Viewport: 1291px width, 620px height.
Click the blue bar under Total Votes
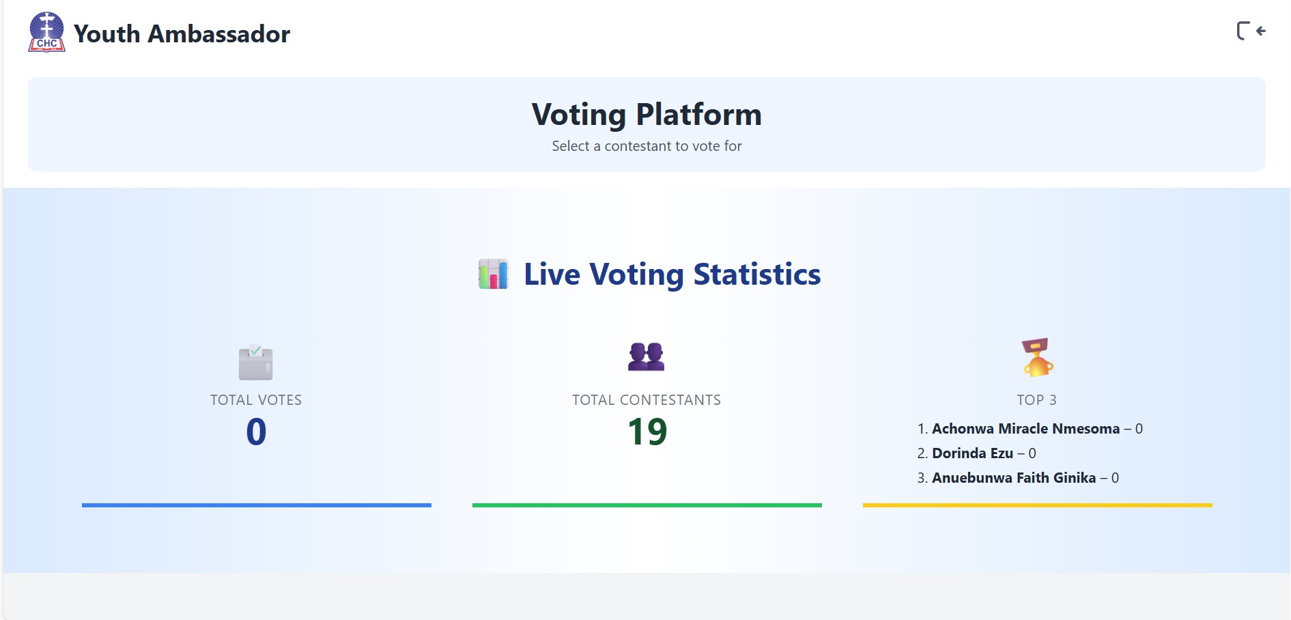pyautogui.click(x=256, y=505)
